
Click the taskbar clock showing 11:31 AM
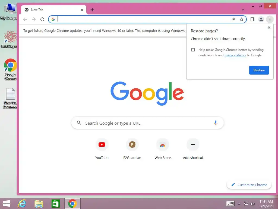click(266, 204)
